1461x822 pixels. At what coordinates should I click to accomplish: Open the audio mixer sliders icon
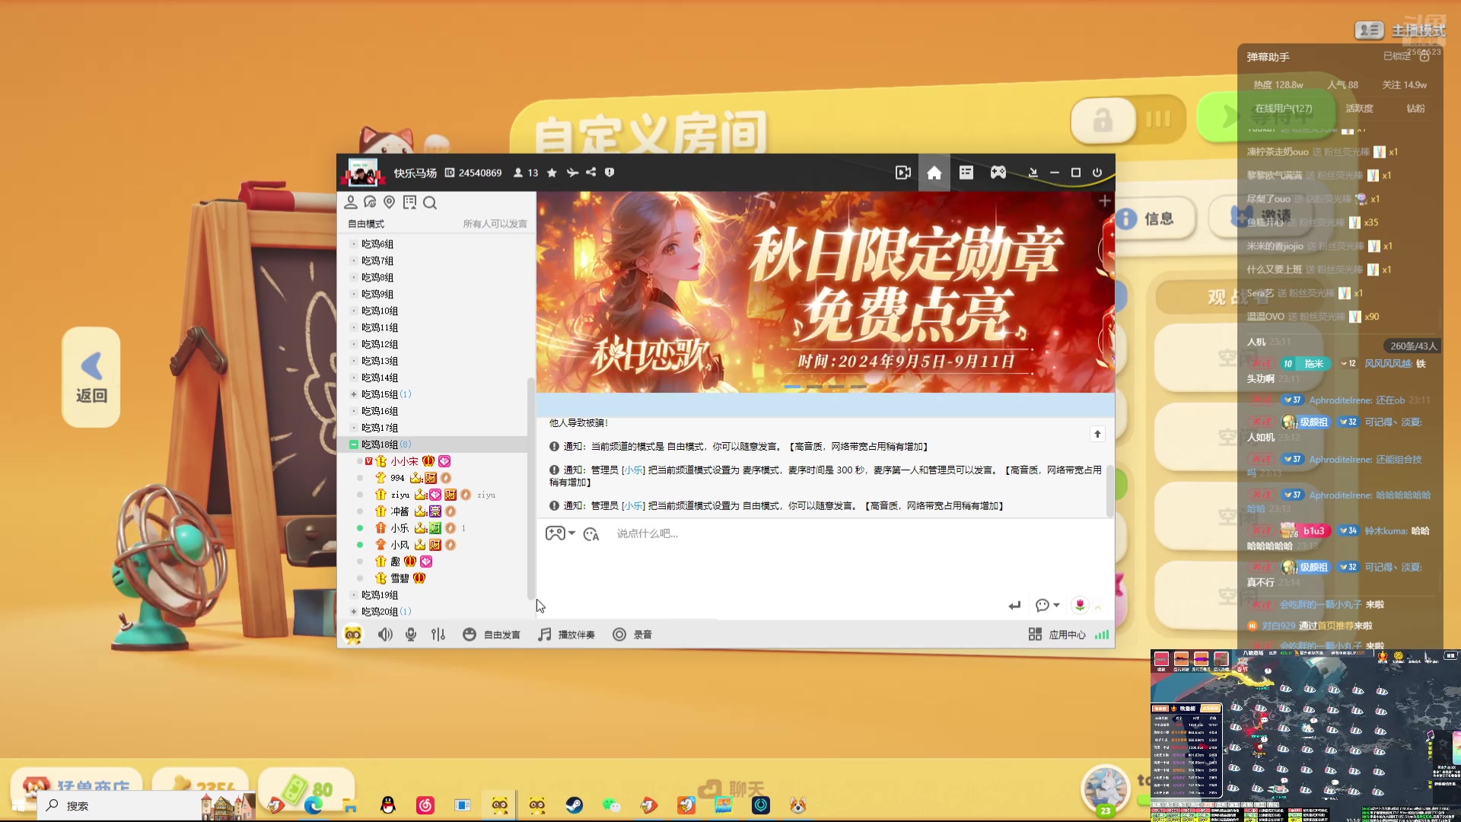[x=438, y=634]
